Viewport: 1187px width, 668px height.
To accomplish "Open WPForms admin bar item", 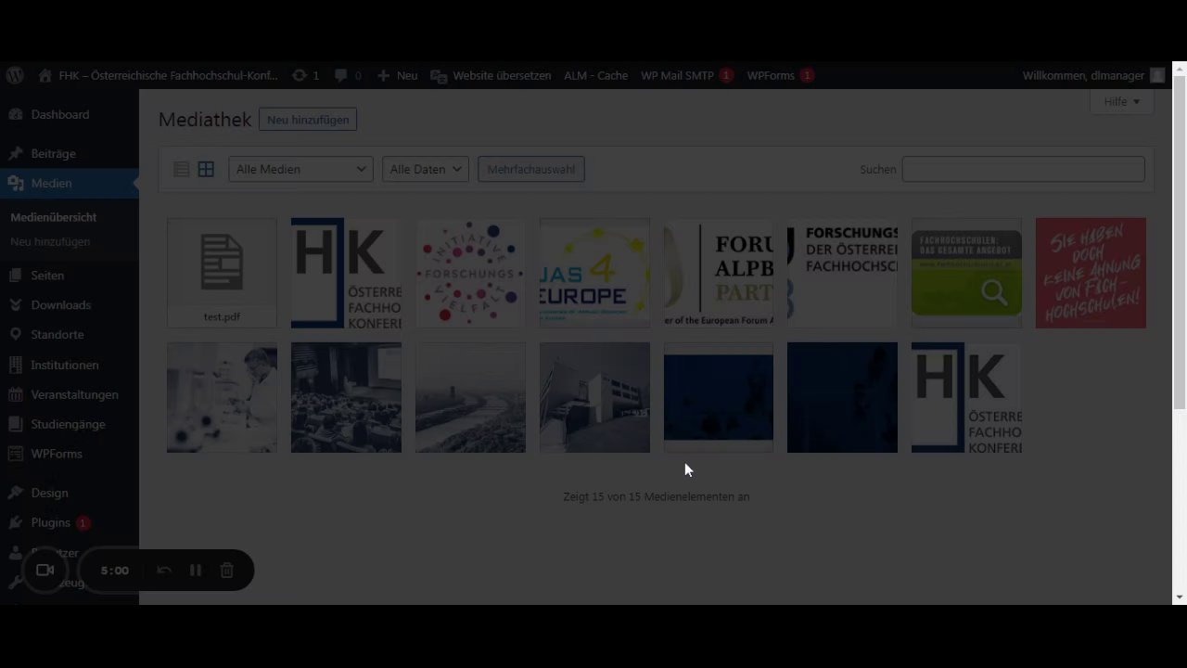I will (780, 75).
